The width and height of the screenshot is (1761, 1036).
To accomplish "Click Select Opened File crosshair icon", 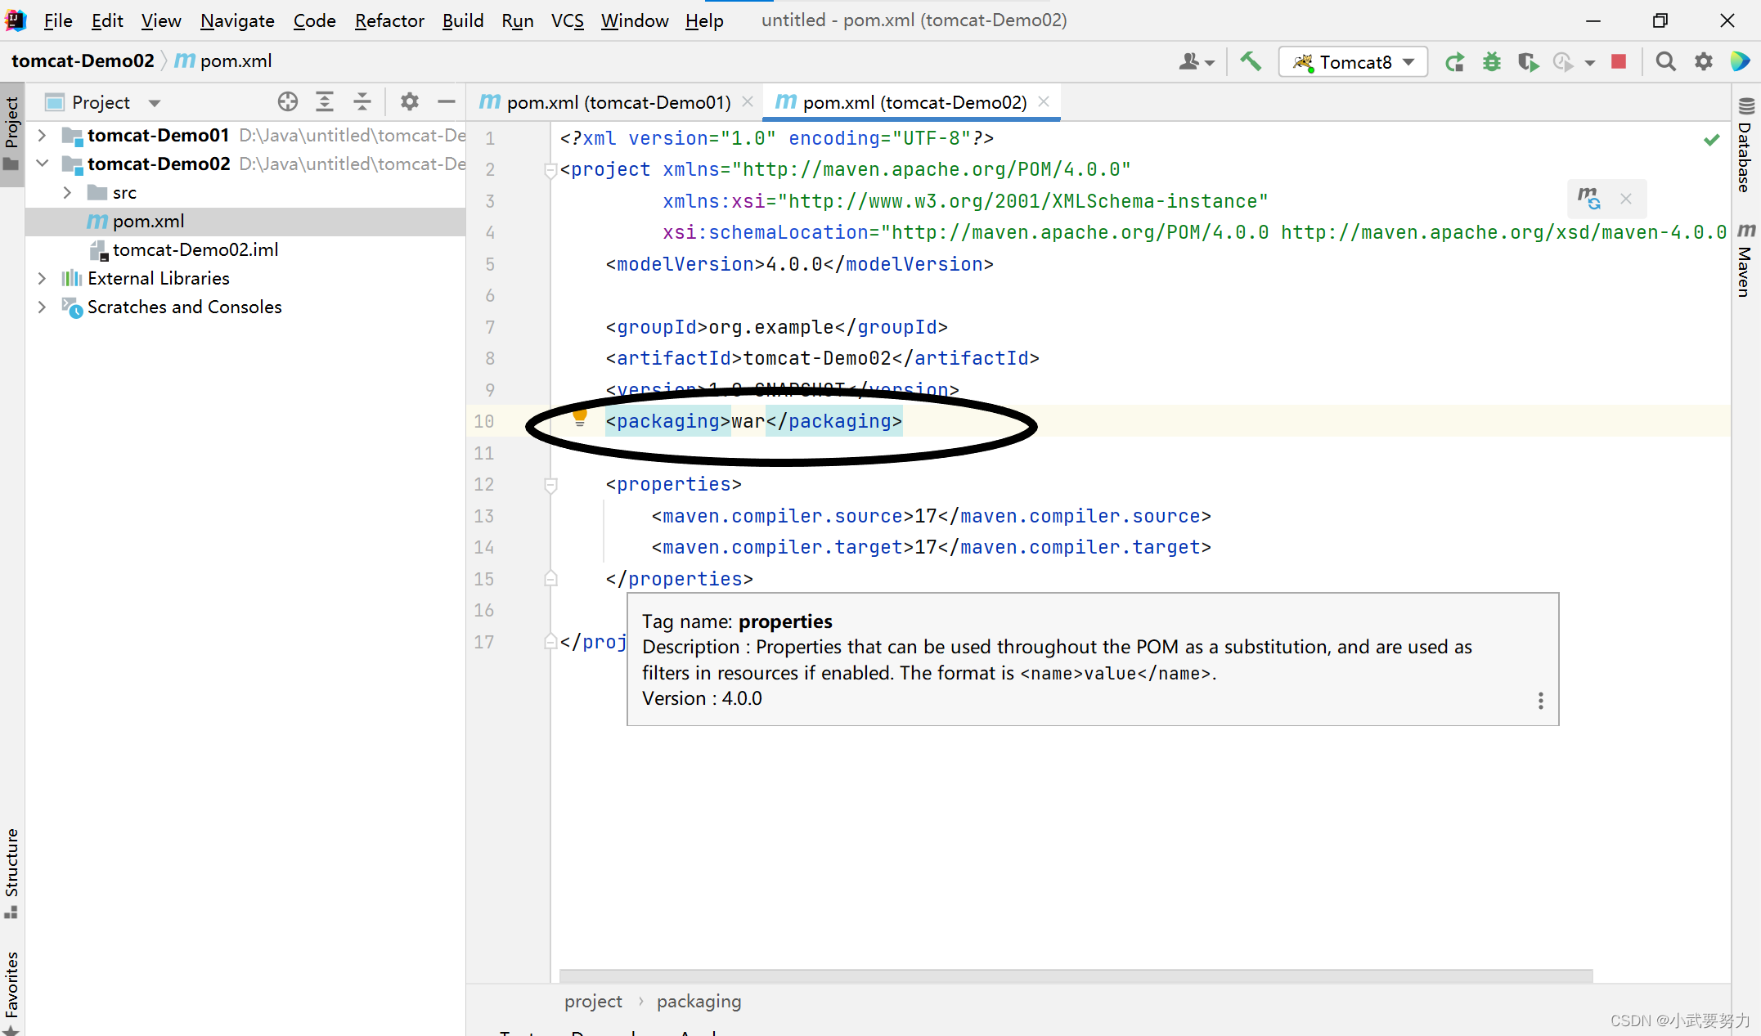I will click(287, 102).
